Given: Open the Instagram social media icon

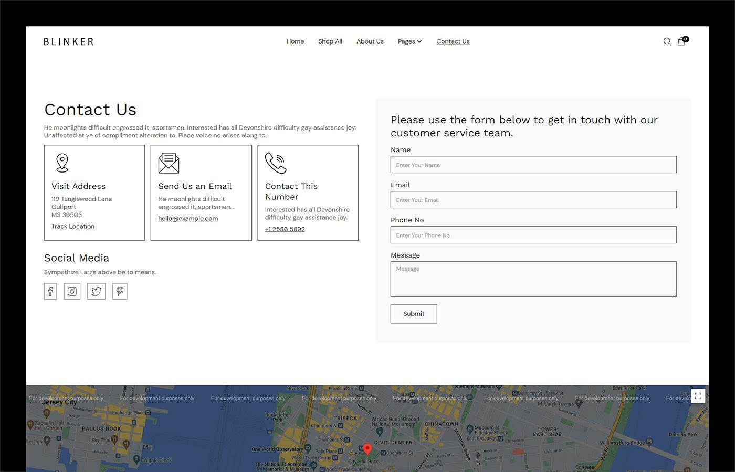Looking at the screenshot, I should tap(72, 291).
